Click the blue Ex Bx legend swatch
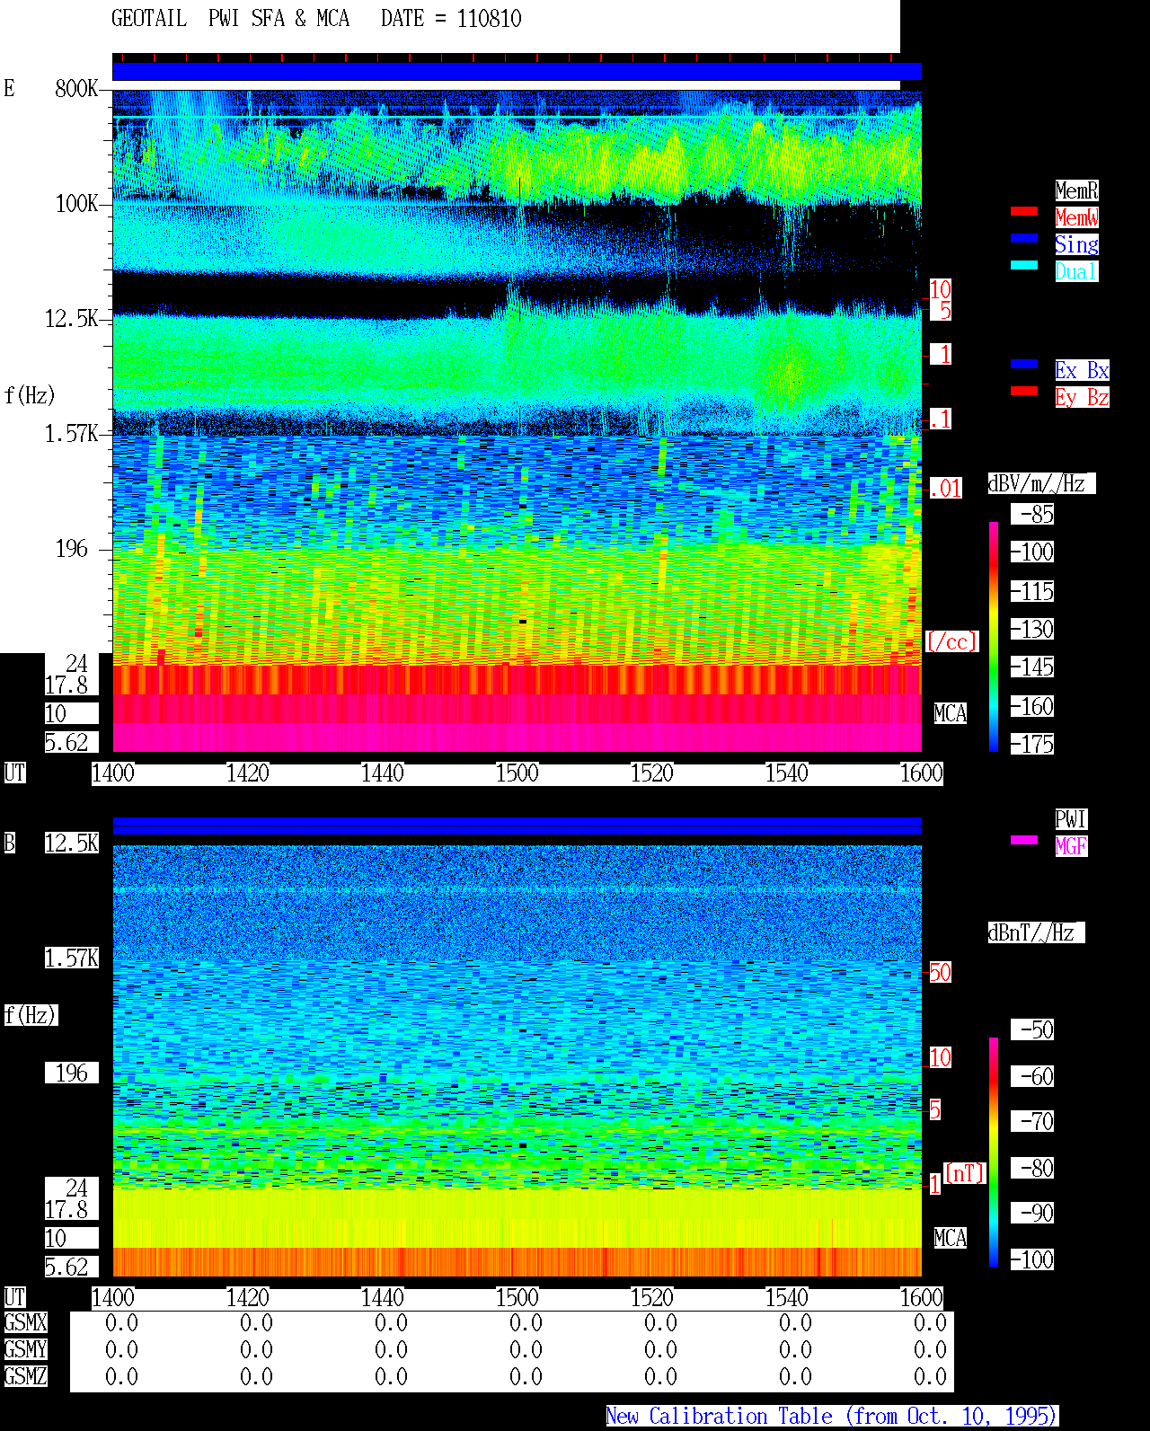Viewport: 1150px width, 1431px height. tap(1024, 364)
